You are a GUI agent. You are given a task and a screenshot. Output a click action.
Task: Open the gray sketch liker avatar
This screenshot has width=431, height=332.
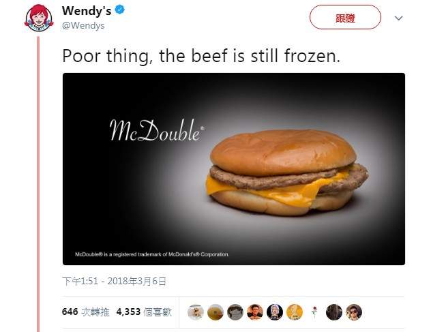(x=235, y=312)
